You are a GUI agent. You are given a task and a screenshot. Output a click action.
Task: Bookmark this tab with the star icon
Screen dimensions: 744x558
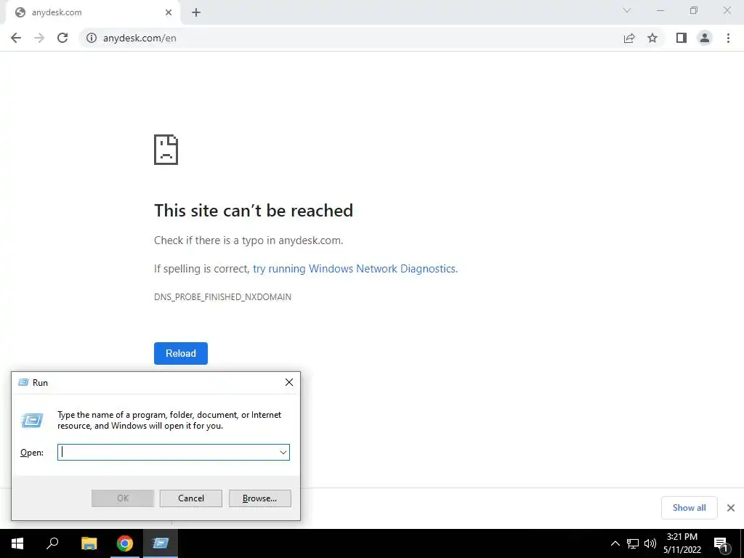point(652,38)
